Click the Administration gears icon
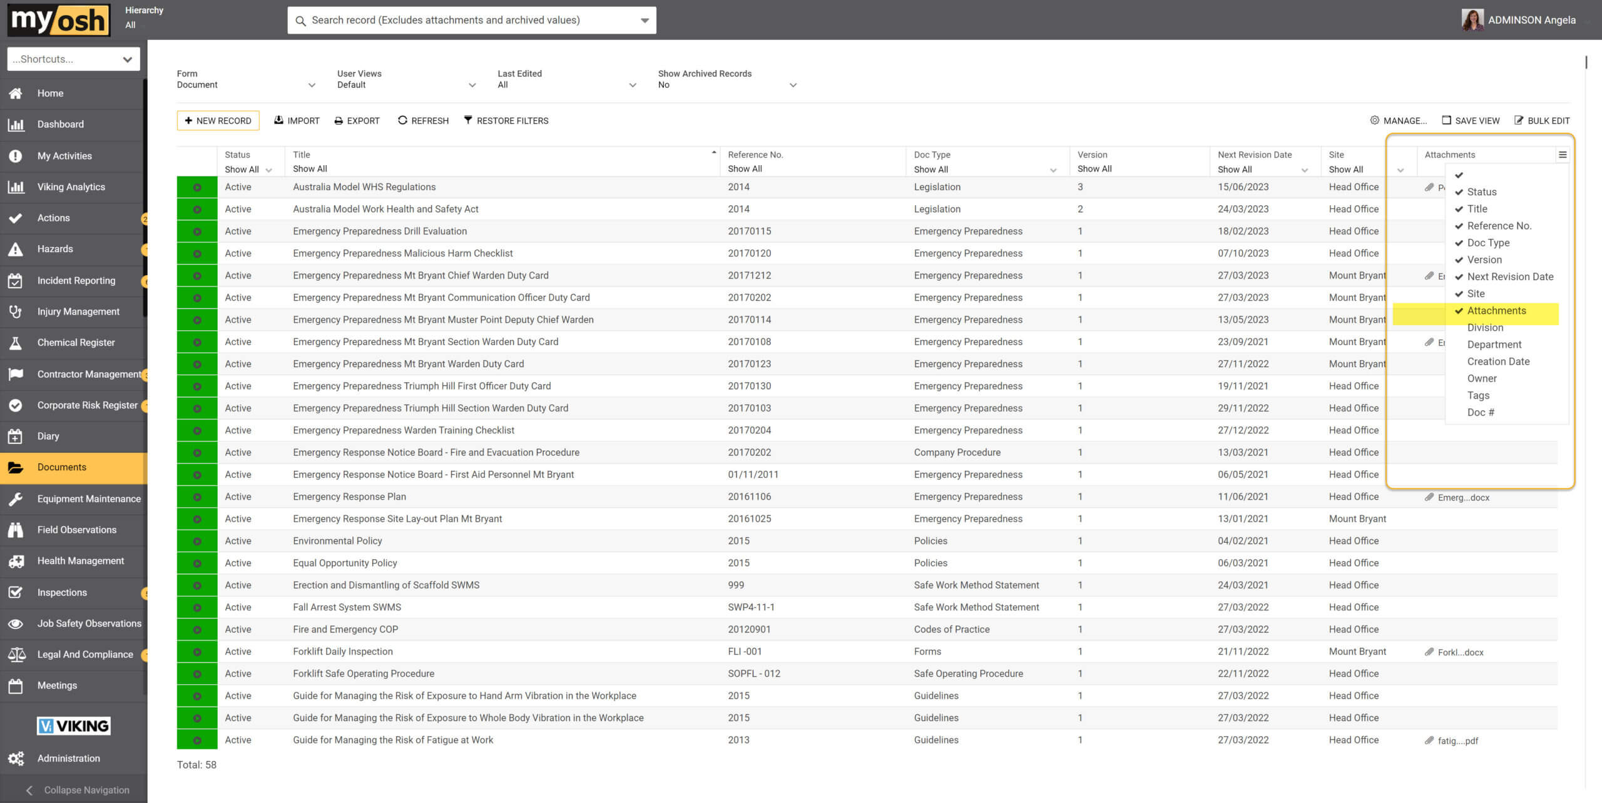The width and height of the screenshot is (1602, 803). (x=16, y=758)
